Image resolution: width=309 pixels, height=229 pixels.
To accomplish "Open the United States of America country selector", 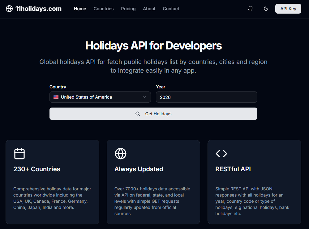I will click(x=100, y=97).
